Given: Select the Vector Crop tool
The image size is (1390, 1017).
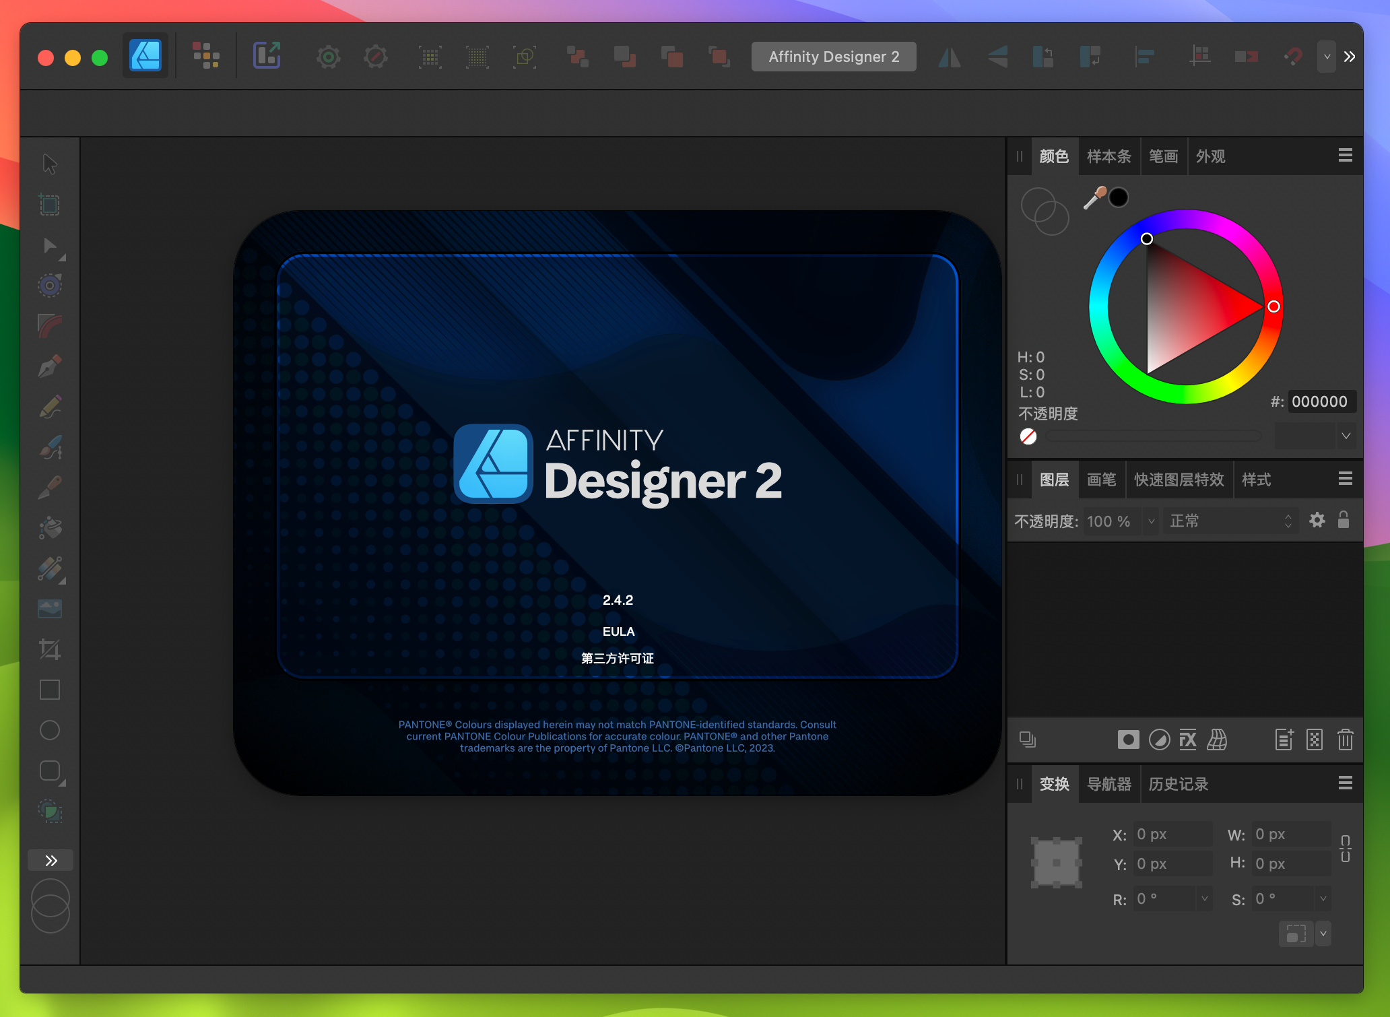Looking at the screenshot, I should pos(50,649).
